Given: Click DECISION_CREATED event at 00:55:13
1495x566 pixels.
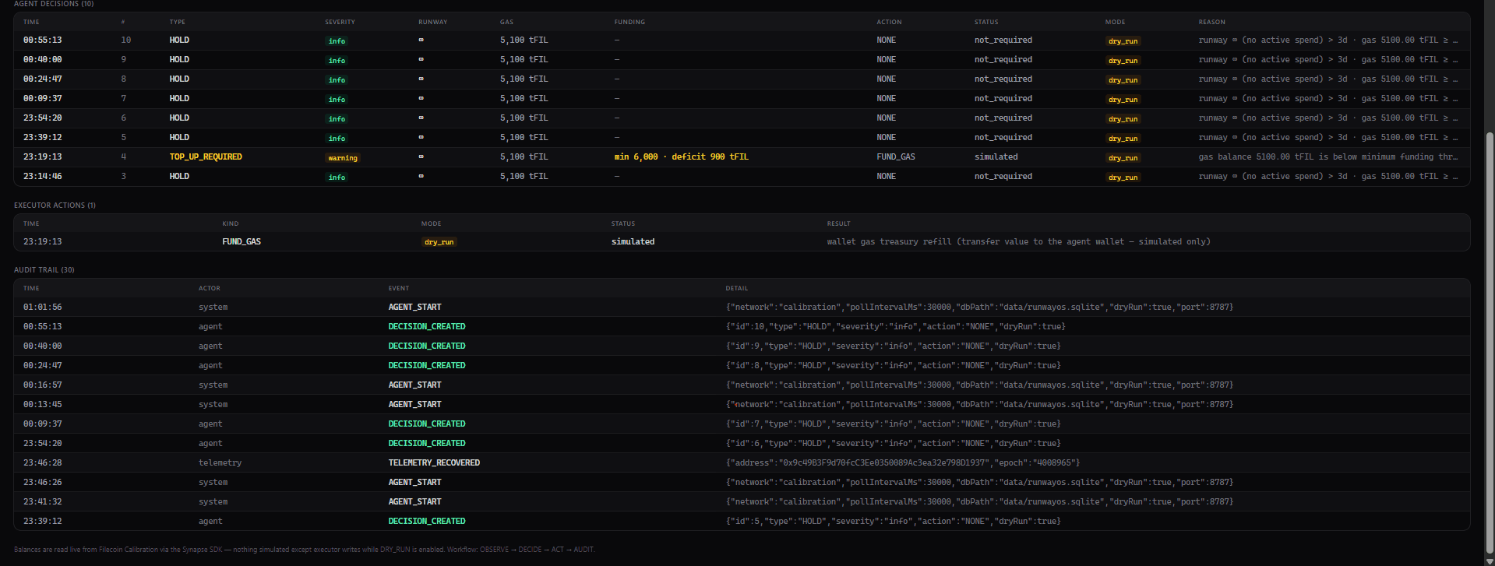Looking at the screenshot, I should pos(427,326).
